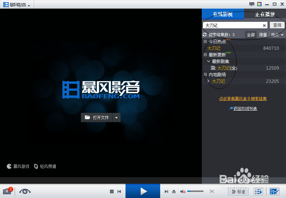Screen dimensions: 286x198
Task: Click the 12509 view count
Action: pyautogui.click(x=272, y=68)
